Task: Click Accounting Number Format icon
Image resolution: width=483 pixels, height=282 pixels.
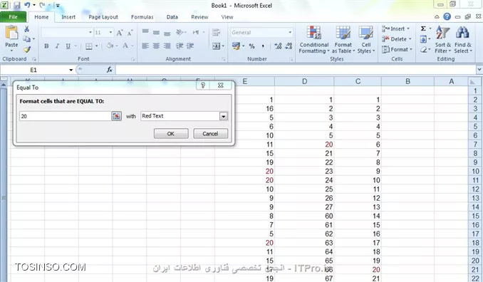Action: (236, 46)
